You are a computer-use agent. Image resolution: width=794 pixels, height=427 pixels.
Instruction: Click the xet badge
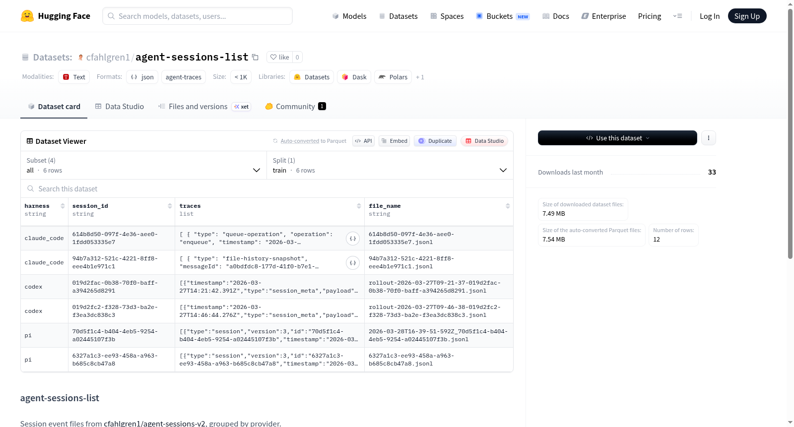pos(242,107)
